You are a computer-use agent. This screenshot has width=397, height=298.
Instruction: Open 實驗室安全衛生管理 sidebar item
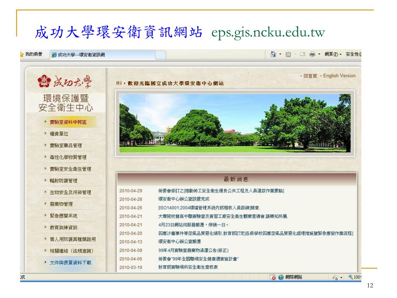coord(71,169)
